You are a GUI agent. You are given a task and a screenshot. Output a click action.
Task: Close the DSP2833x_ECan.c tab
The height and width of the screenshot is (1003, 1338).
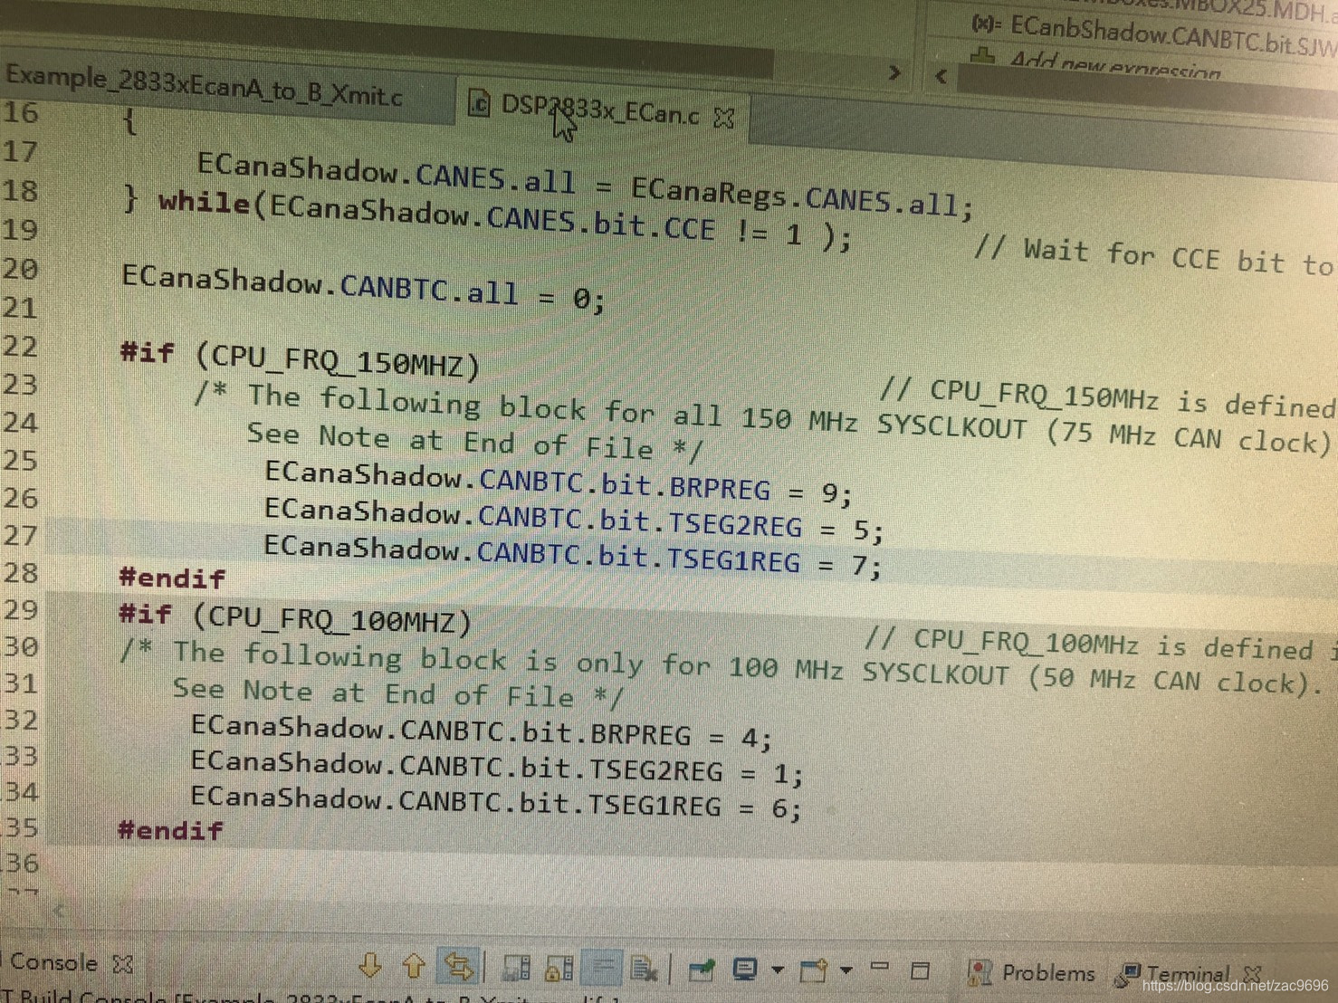[724, 118]
